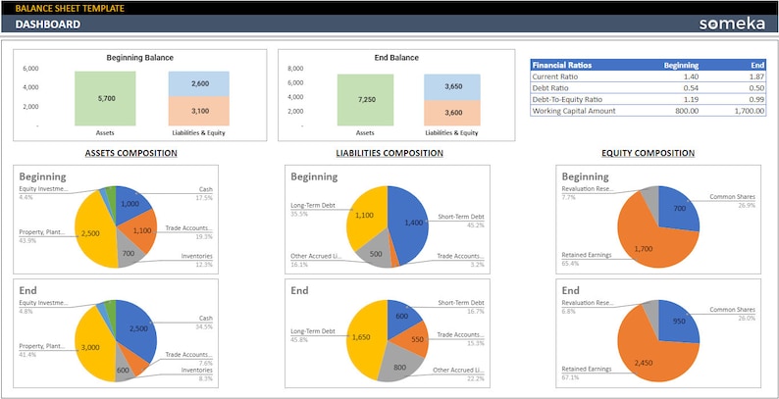779x399 pixels.
Task: Click the 'Financial Ratios' table header cell
Action: (562, 65)
